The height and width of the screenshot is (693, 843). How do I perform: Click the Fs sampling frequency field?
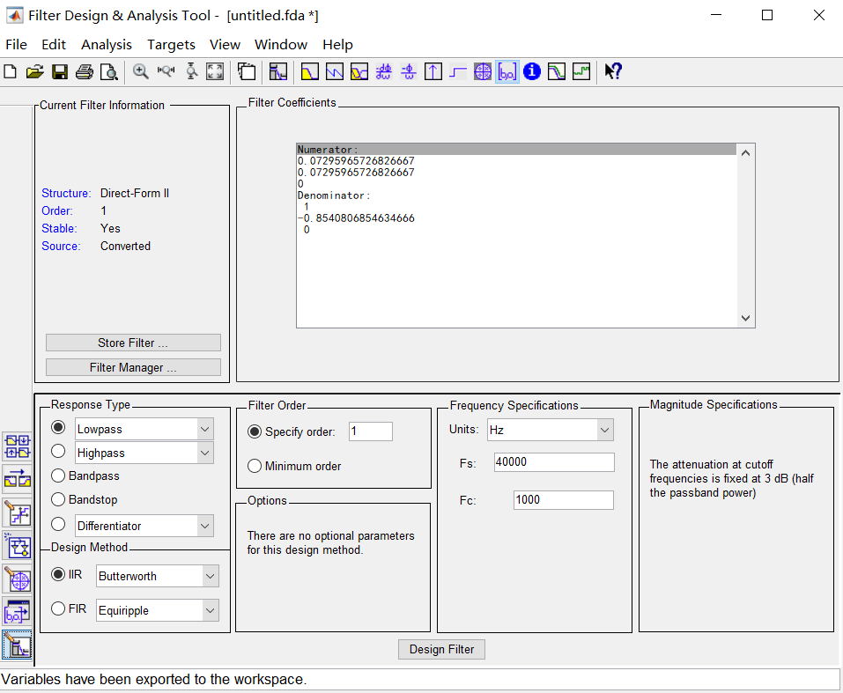coord(554,462)
